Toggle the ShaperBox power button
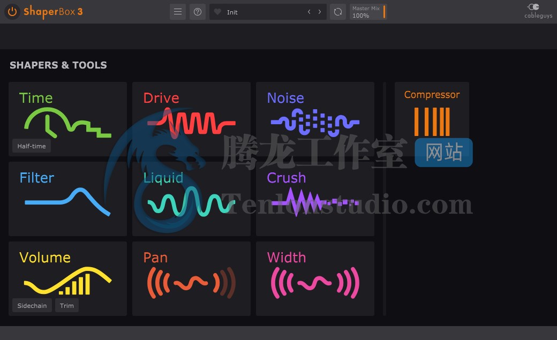Viewport: 557px width, 340px height. 12,12
